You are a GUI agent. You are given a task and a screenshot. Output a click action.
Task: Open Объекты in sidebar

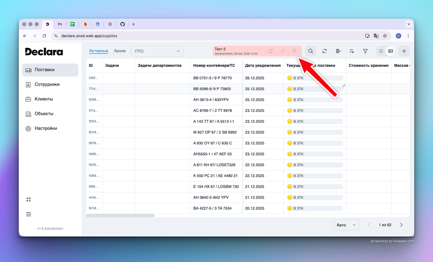point(50,114)
